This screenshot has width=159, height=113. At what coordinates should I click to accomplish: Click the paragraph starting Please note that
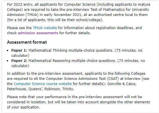coord(78,102)
